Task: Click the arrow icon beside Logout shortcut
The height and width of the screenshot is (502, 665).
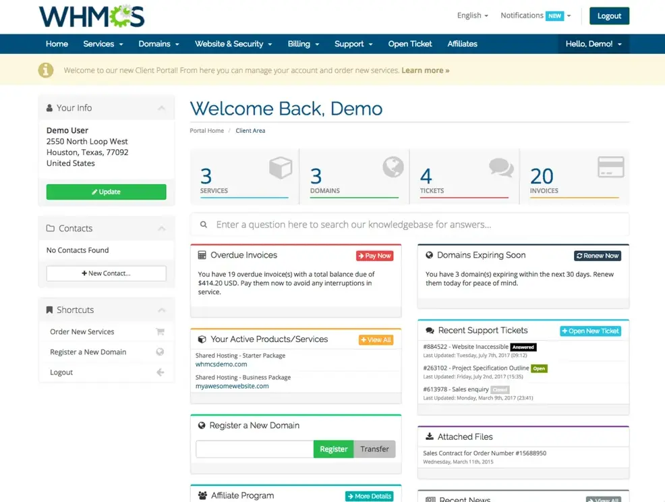Action: [160, 372]
